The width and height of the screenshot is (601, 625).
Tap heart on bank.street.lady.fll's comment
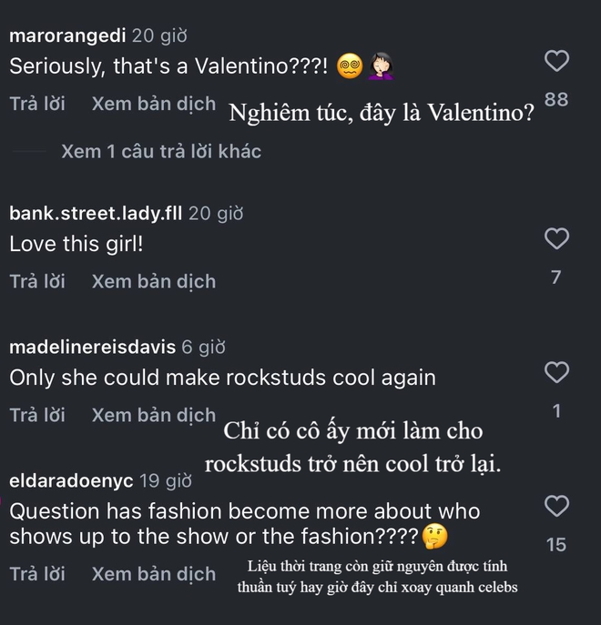point(556,238)
